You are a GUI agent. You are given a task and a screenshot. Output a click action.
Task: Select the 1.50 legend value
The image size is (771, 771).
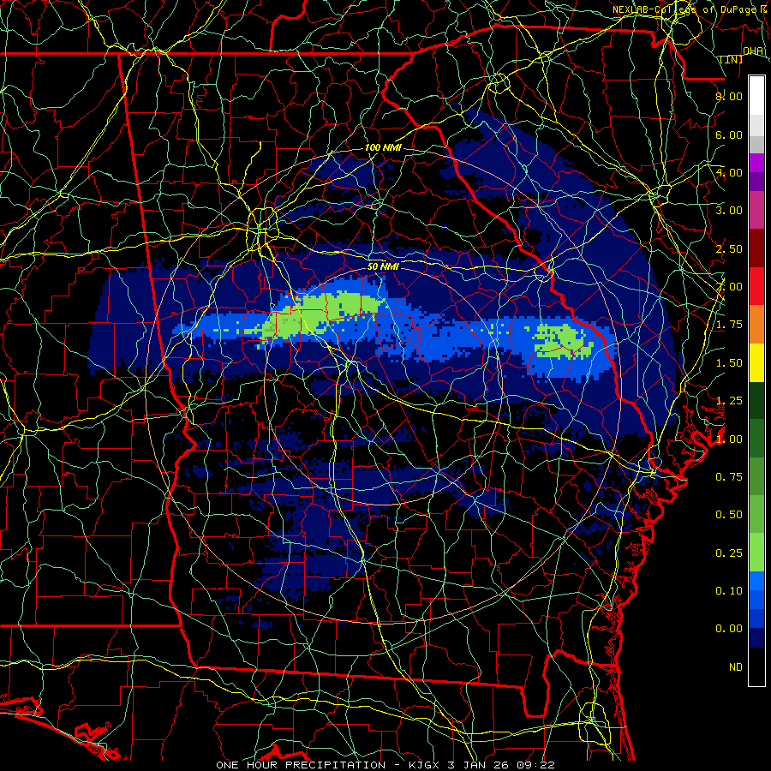tap(729, 363)
